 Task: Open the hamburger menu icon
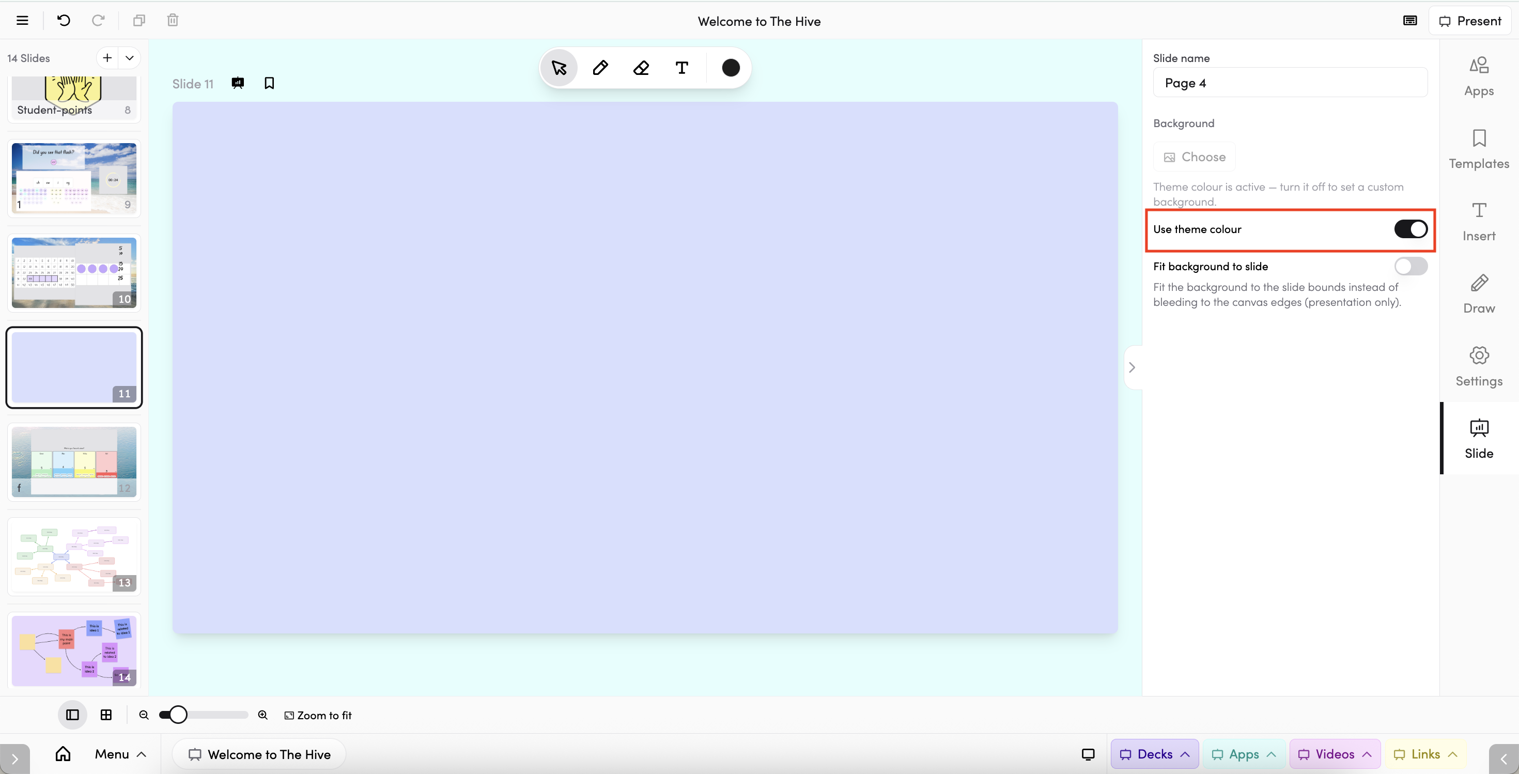[x=22, y=21]
